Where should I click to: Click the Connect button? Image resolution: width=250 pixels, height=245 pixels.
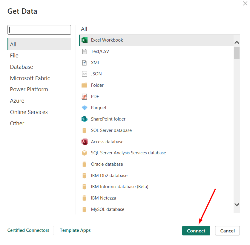pos(196,231)
